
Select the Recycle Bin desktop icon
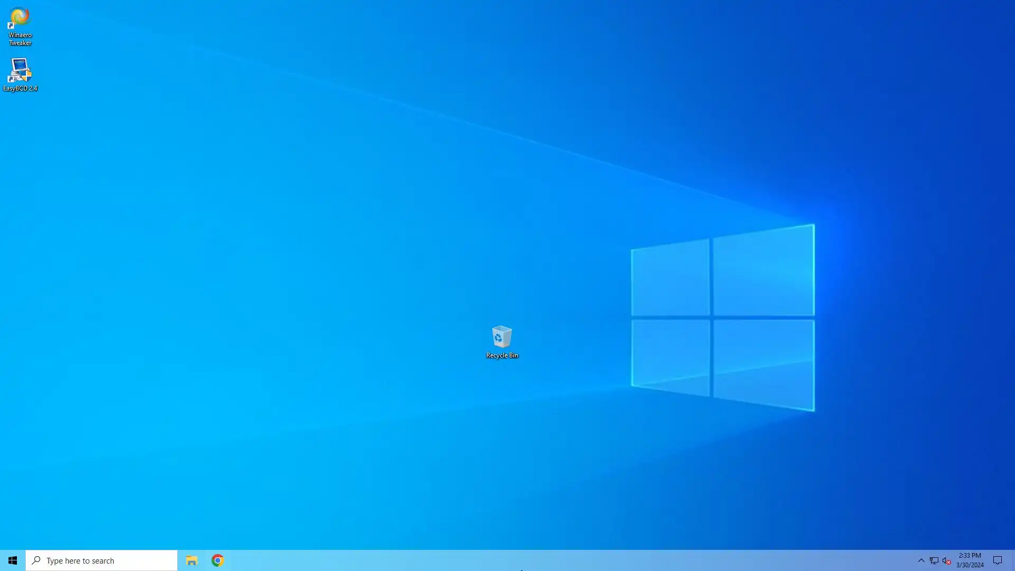point(501,337)
